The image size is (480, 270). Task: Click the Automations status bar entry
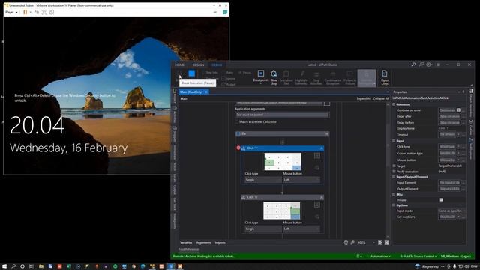(380, 256)
